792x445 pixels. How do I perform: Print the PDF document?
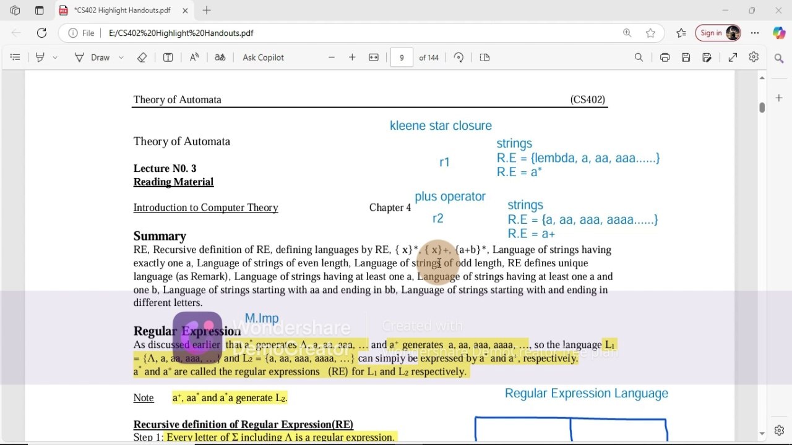665,57
